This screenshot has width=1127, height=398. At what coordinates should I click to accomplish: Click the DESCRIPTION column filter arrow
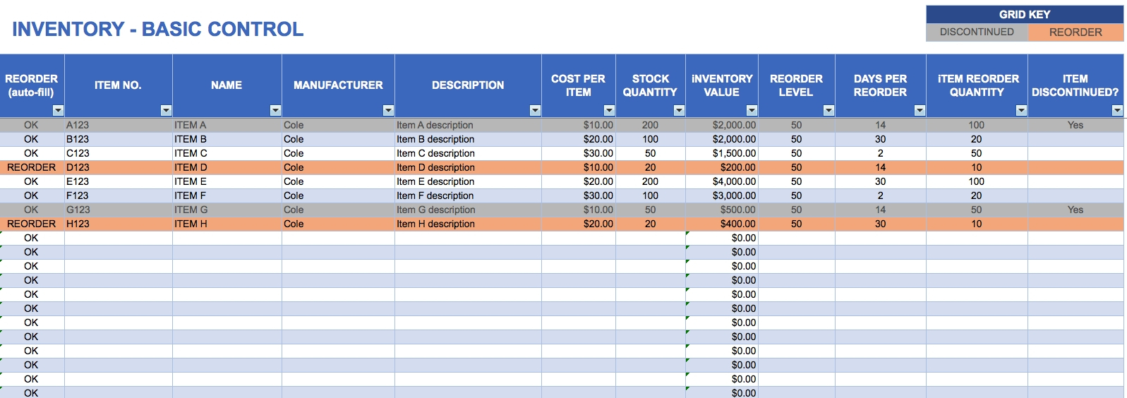[535, 110]
